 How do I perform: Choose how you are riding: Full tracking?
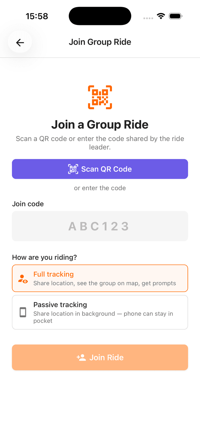tap(100, 278)
